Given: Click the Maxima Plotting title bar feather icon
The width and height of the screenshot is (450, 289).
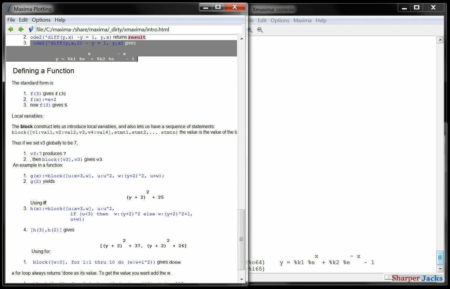Looking at the screenshot, I should pos(9,9).
